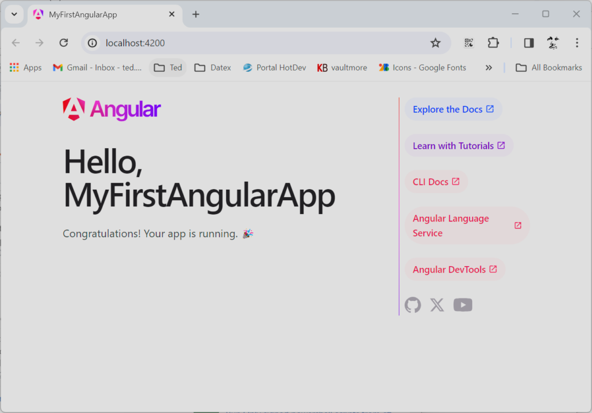The image size is (592, 413).
Task: Click the QR code extension icon
Action: click(x=469, y=43)
